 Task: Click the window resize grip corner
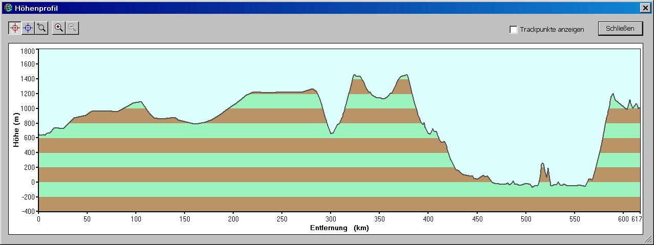pos(648,239)
